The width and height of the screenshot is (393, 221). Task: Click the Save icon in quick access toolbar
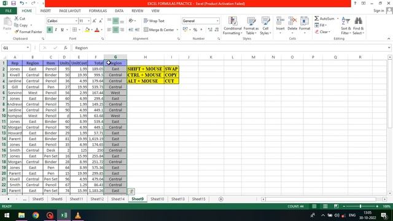click(x=14, y=4)
